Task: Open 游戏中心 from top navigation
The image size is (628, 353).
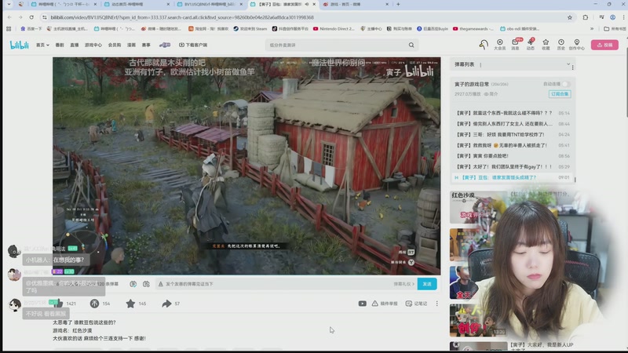Action: tap(93, 45)
